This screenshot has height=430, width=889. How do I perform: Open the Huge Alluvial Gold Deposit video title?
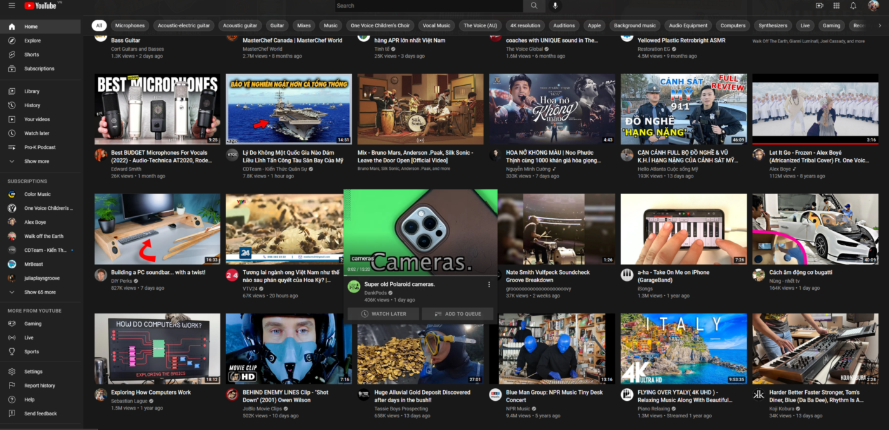click(x=422, y=396)
